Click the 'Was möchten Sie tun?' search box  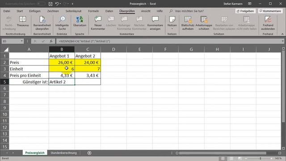[189, 11]
